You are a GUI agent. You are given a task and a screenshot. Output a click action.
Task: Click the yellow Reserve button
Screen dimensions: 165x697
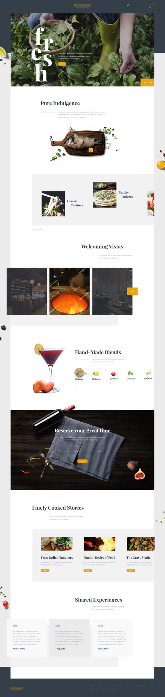pos(82,461)
